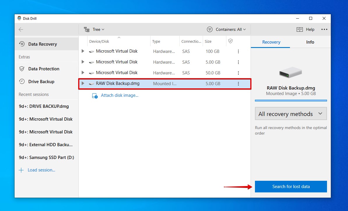The height and width of the screenshot is (211, 348).
Task: Open options for 50.0 GB disk row
Action: pos(238,73)
